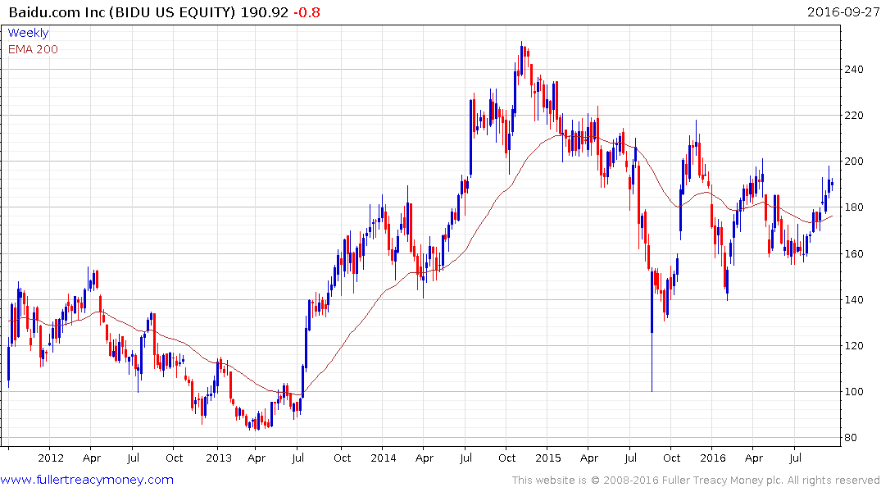Select the '120' price axis label
The width and height of the screenshot is (881, 492).
854,346
